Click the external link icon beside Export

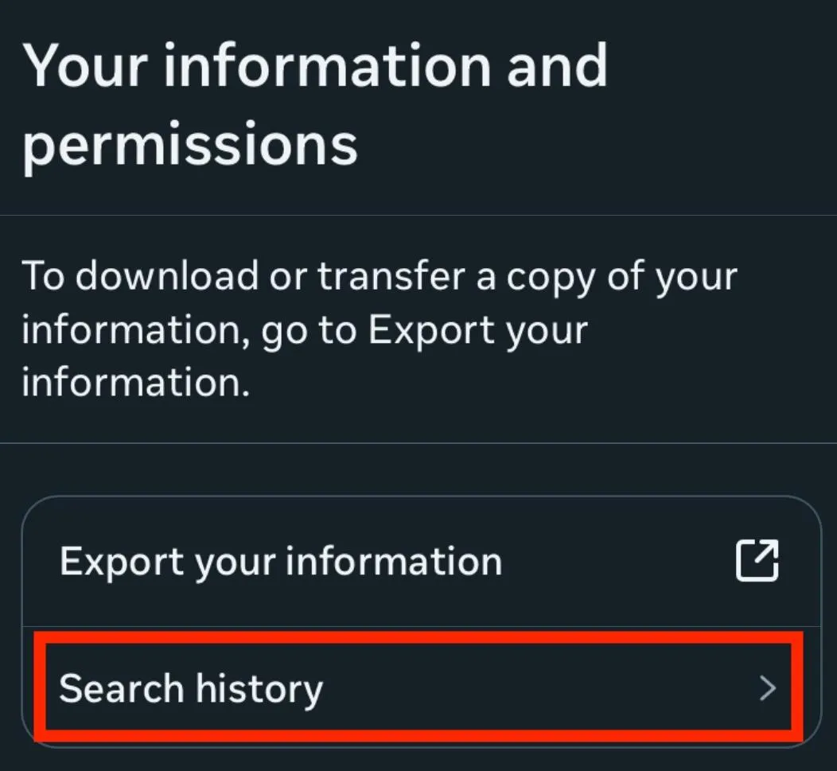[756, 561]
